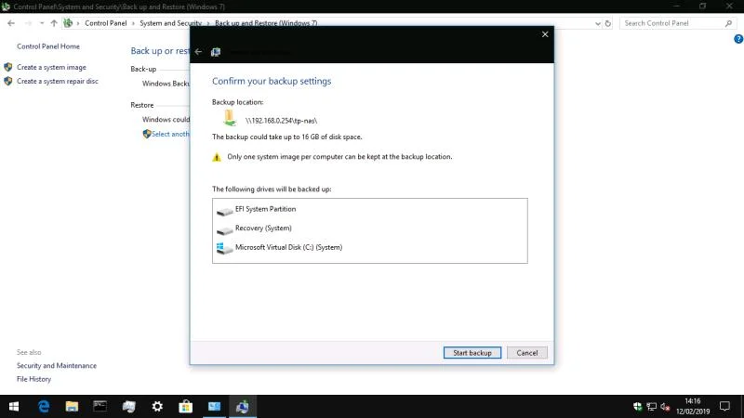Select EFI System Partition drive row

click(369, 209)
